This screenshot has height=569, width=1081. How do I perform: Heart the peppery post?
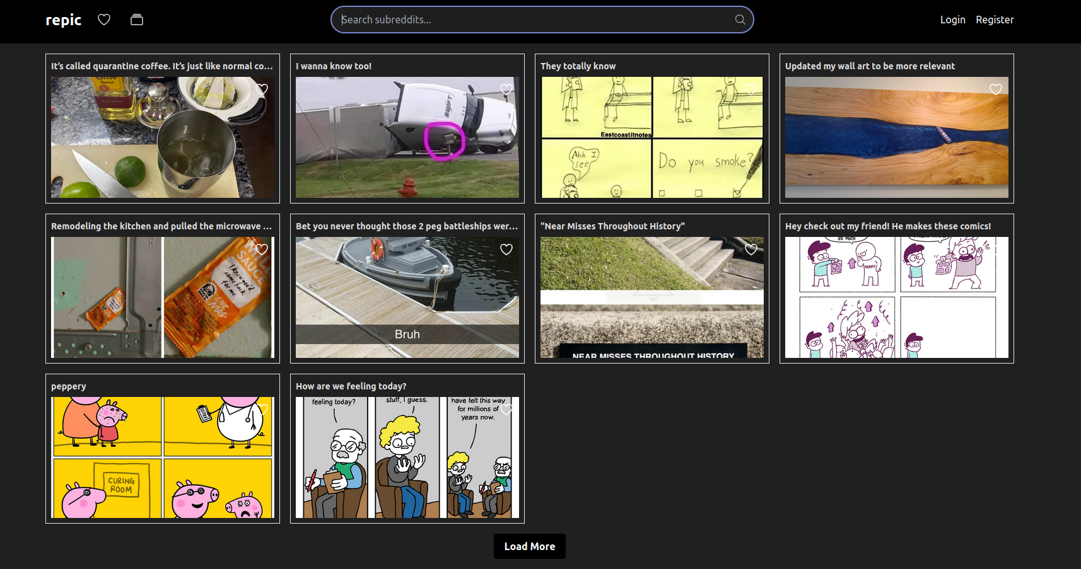coord(262,410)
